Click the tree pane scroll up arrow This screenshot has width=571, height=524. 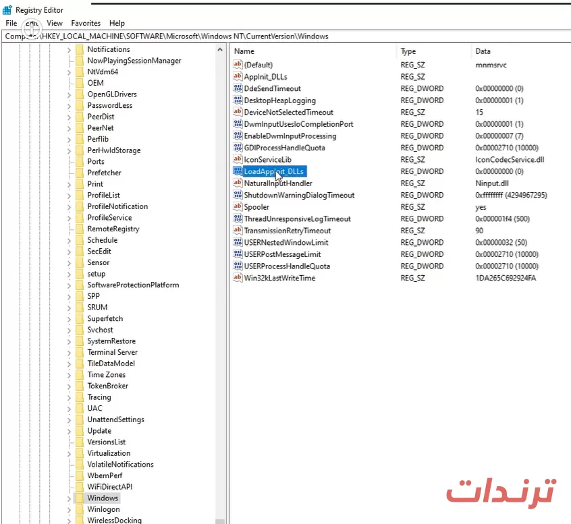[220, 49]
